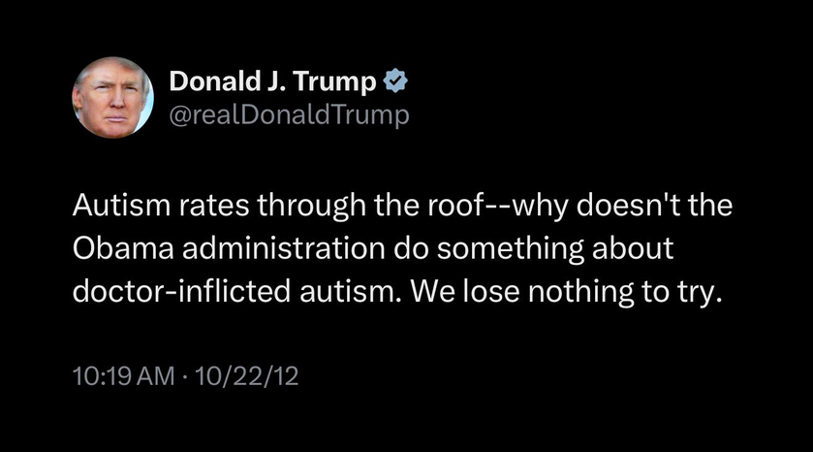Click the lowercase "autism." on the last line
Viewport: 813px width, 452px height.
coord(351,291)
